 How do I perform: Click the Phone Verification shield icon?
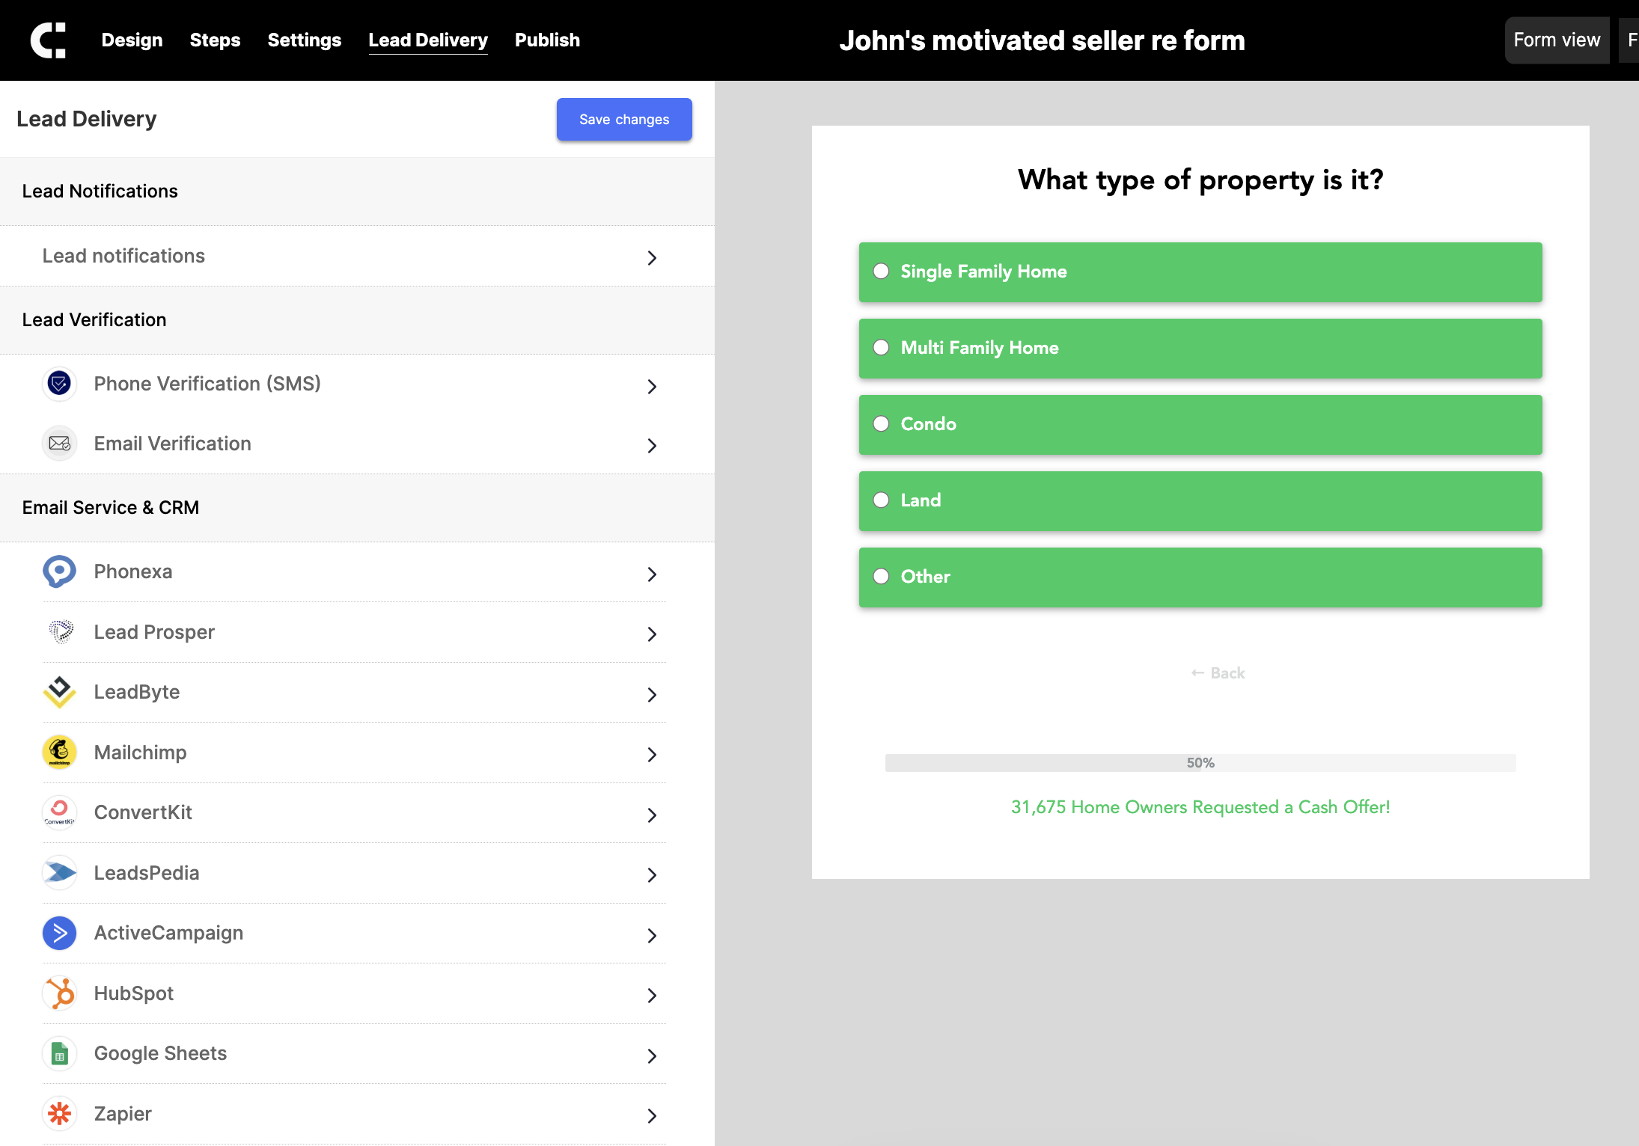tap(59, 384)
